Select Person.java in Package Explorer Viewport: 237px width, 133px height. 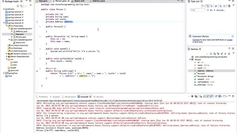click(x=20, y=37)
